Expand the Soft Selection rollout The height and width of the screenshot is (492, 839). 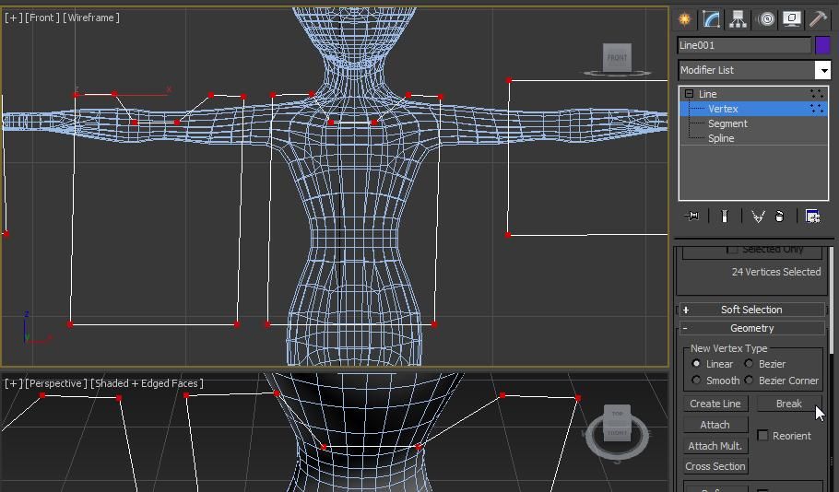pos(751,310)
